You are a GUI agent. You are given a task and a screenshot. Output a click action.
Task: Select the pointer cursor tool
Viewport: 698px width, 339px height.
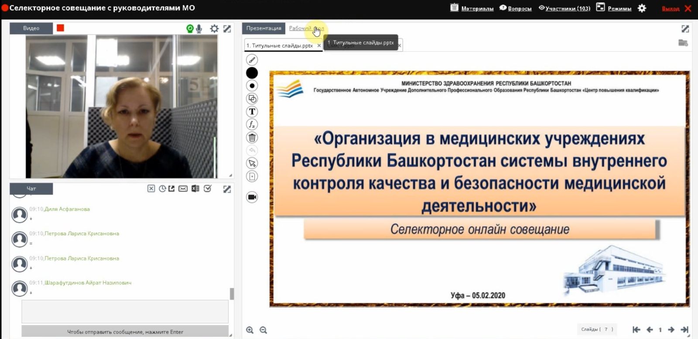(252, 163)
